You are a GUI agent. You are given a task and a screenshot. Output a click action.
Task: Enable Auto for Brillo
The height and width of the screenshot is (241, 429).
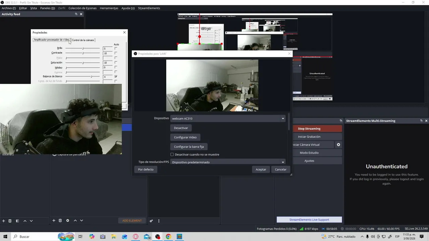tap(116, 49)
